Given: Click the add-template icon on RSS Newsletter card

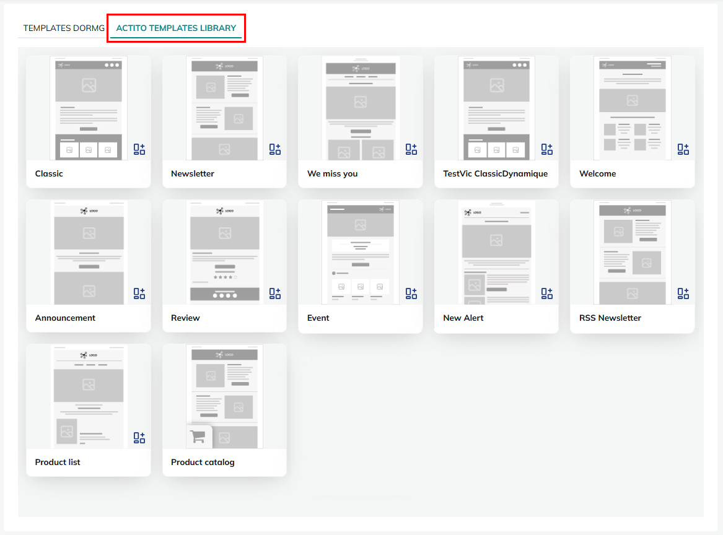Looking at the screenshot, I should 683,293.
